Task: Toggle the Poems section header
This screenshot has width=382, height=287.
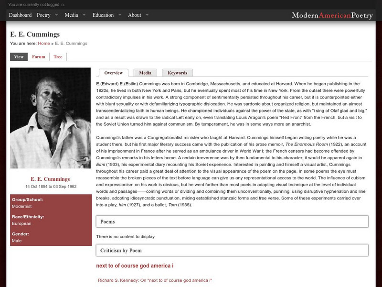Action: click(x=232, y=221)
